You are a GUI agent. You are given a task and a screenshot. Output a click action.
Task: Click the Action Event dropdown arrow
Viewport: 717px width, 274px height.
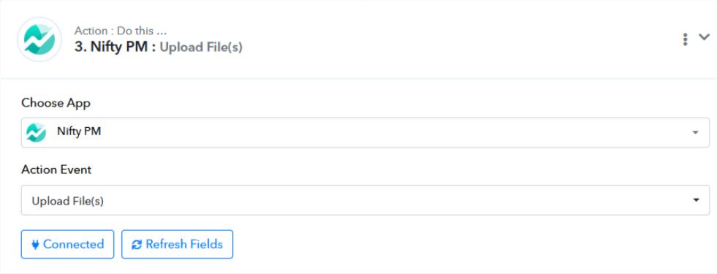pyautogui.click(x=696, y=200)
